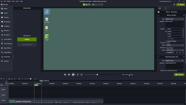
Task: Open the canvas zoom percentage dropdown
Action: (97, 5)
